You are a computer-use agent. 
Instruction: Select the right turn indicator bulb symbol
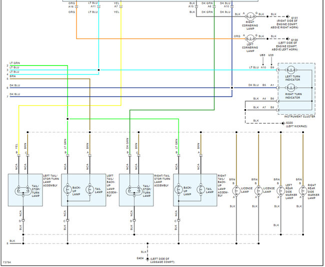point(291,88)
